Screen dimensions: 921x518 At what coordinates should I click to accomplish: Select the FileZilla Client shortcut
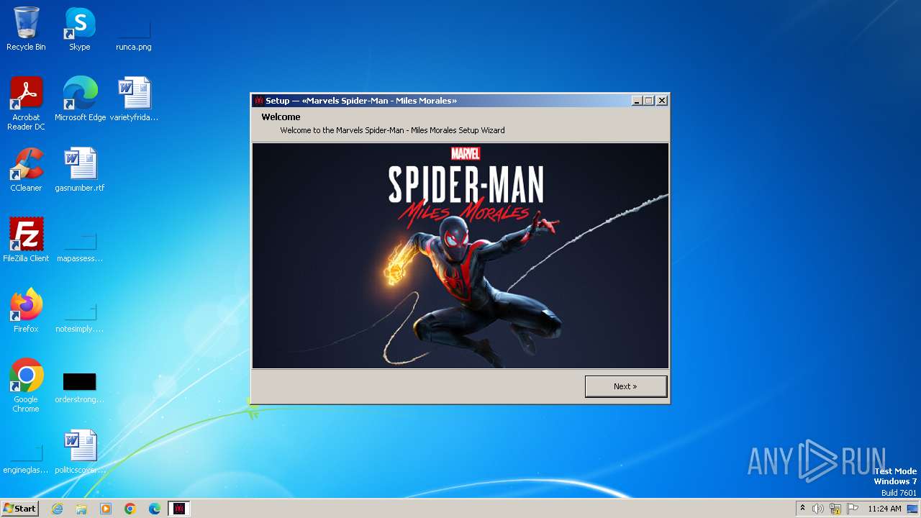26,240
